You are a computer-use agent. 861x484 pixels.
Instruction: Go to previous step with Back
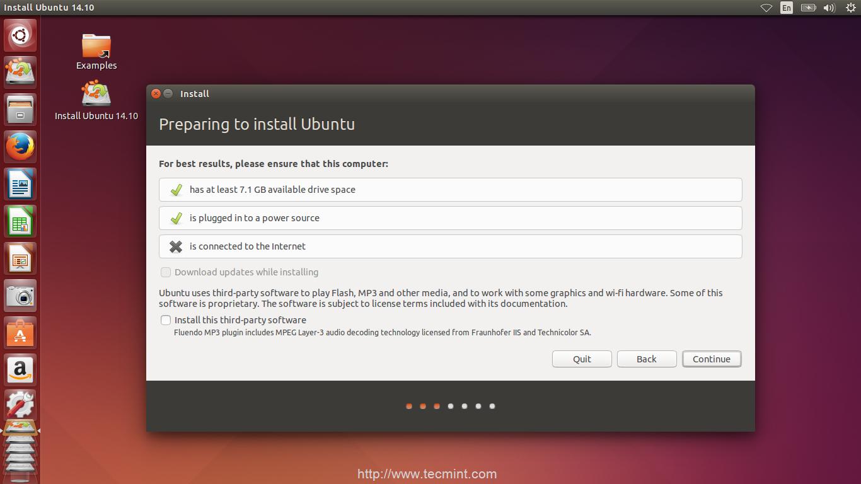[647, 359]
